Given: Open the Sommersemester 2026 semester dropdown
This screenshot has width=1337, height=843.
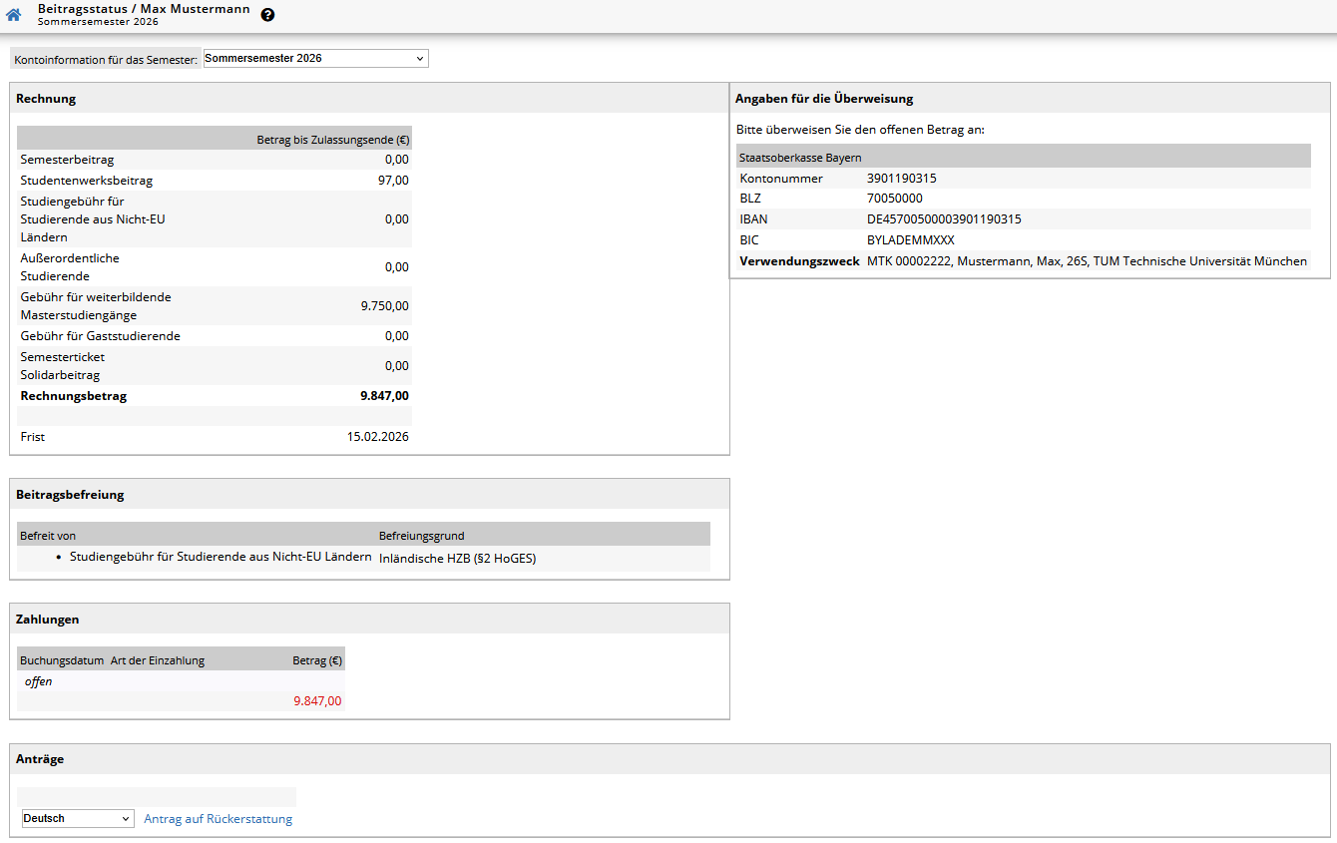Looking at the screenshot, I should (x=315, y=59).
